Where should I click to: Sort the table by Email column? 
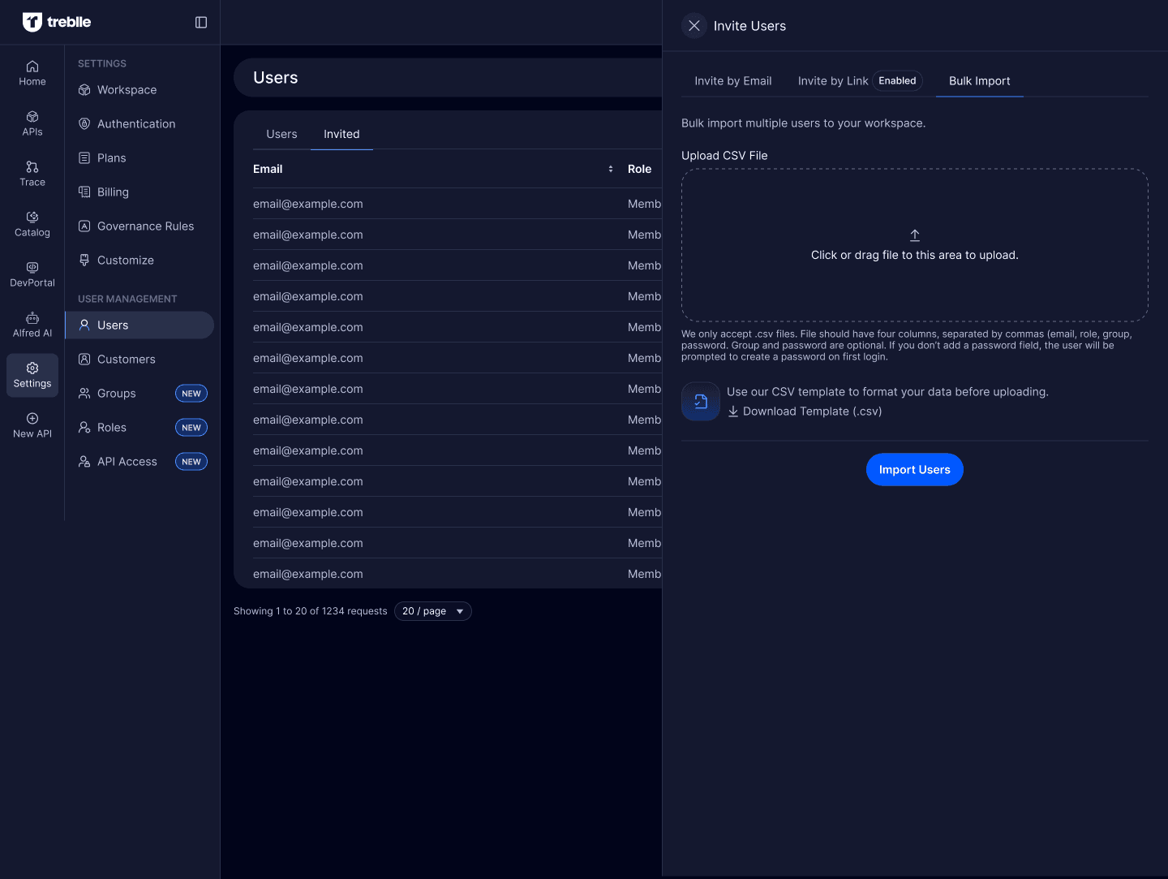610,169
